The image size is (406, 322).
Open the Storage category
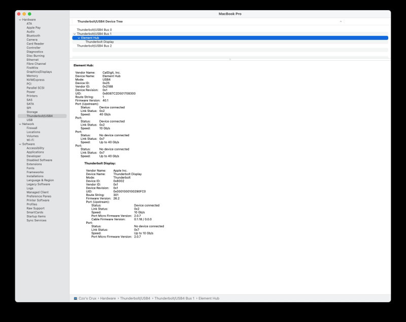pos(32,112)
